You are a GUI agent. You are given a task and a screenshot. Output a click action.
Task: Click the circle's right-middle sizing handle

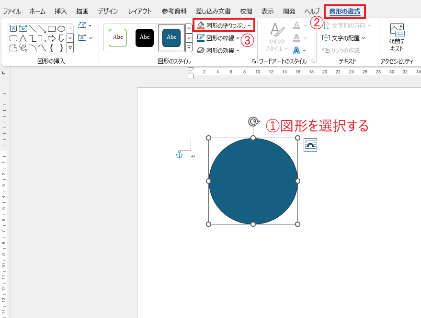(297, 181)
